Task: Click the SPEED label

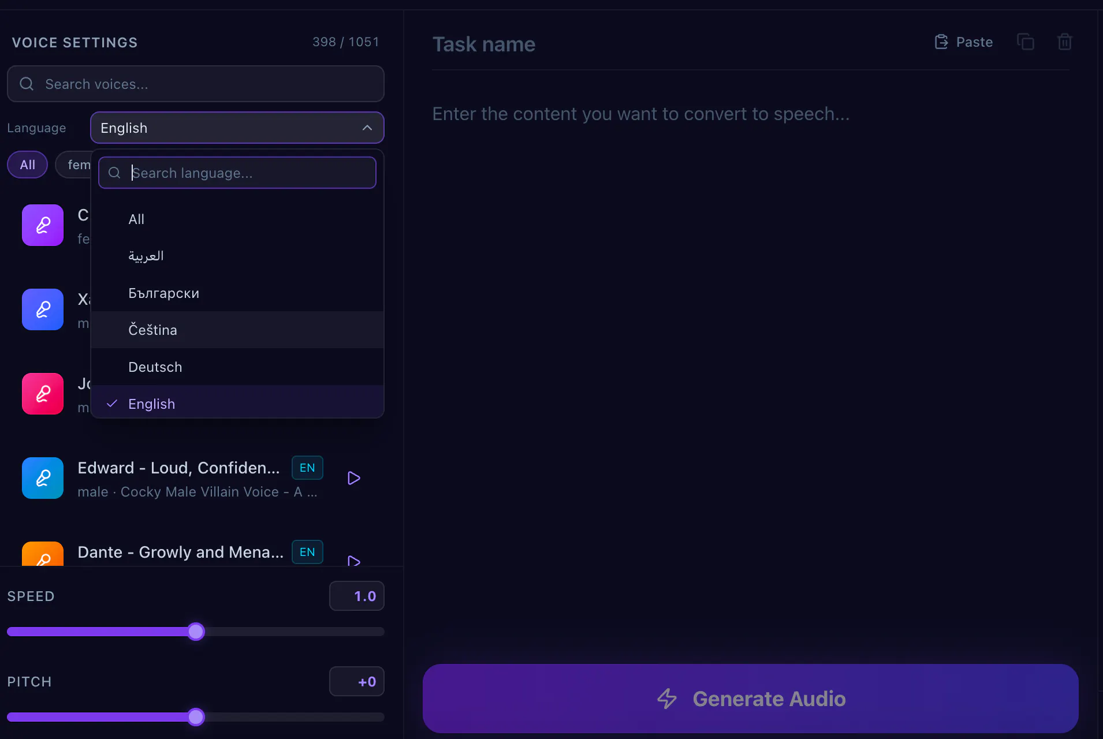Action: (x=31, y=596)
